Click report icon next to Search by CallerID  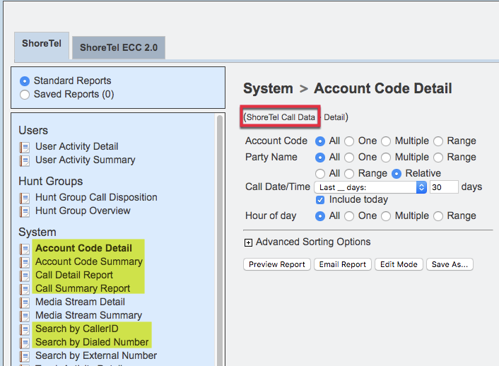[25, 329]
